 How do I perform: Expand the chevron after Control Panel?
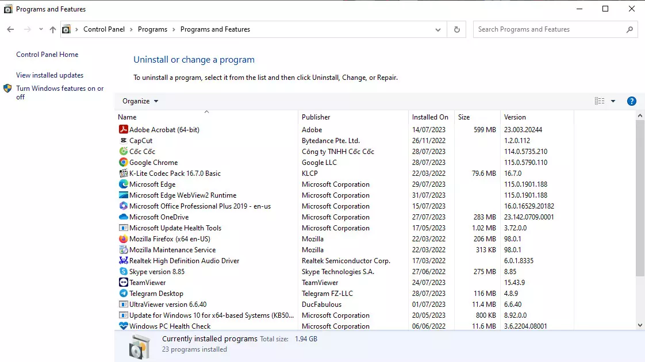(131, 30)
